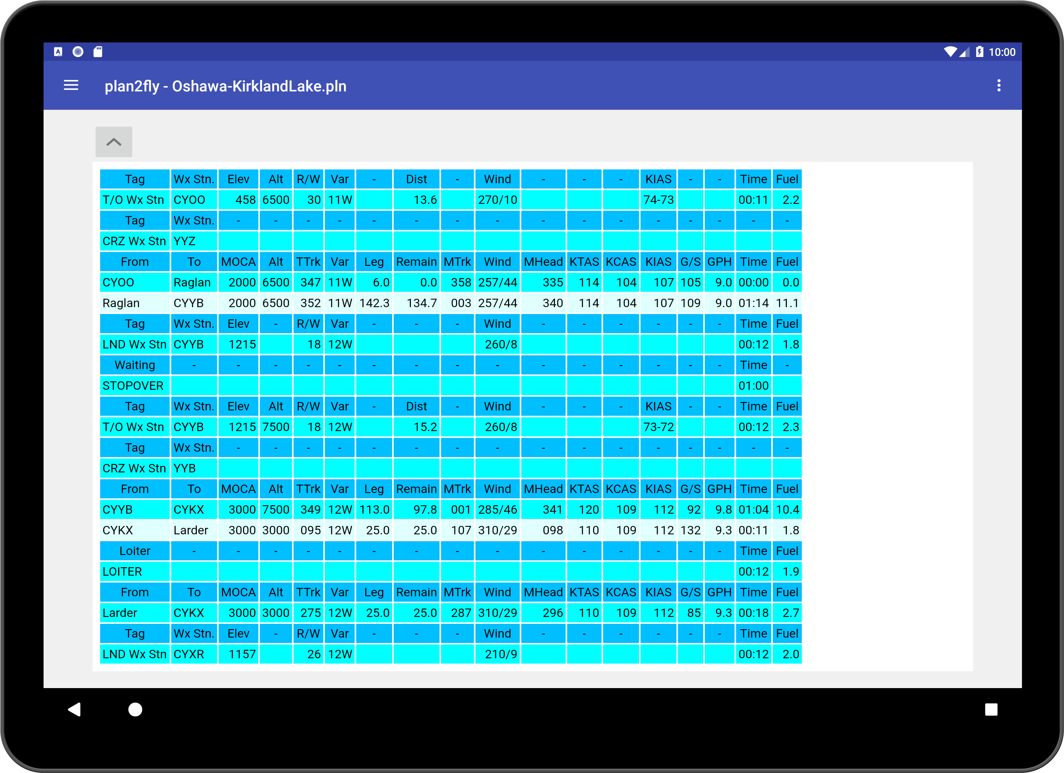Tap the home circle button
This screenshot has height=773, width=1064.
pyautogui.click(x=135, y=710)
